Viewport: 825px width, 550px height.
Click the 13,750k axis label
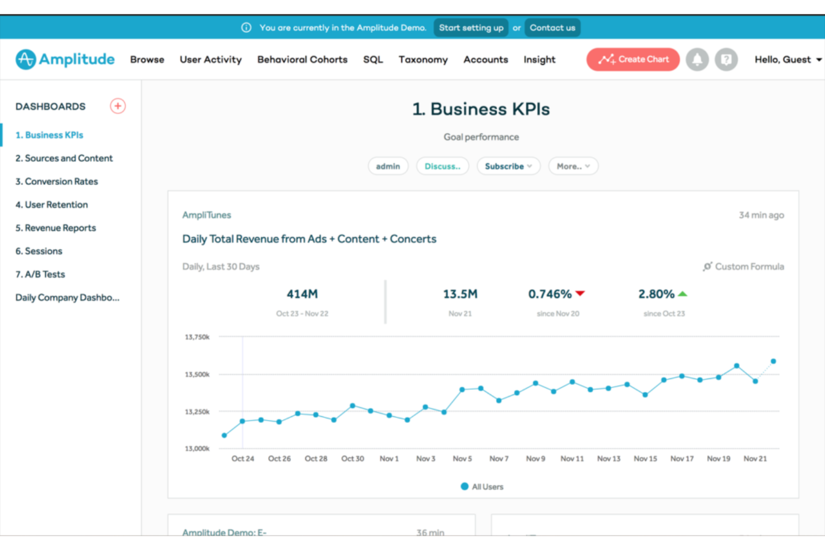(197, 337)
